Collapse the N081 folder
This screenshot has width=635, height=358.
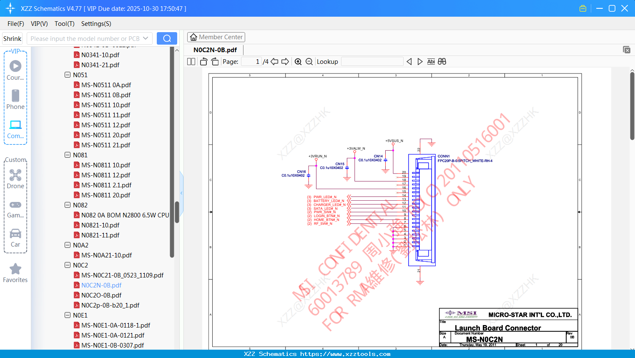click(68, 155)
